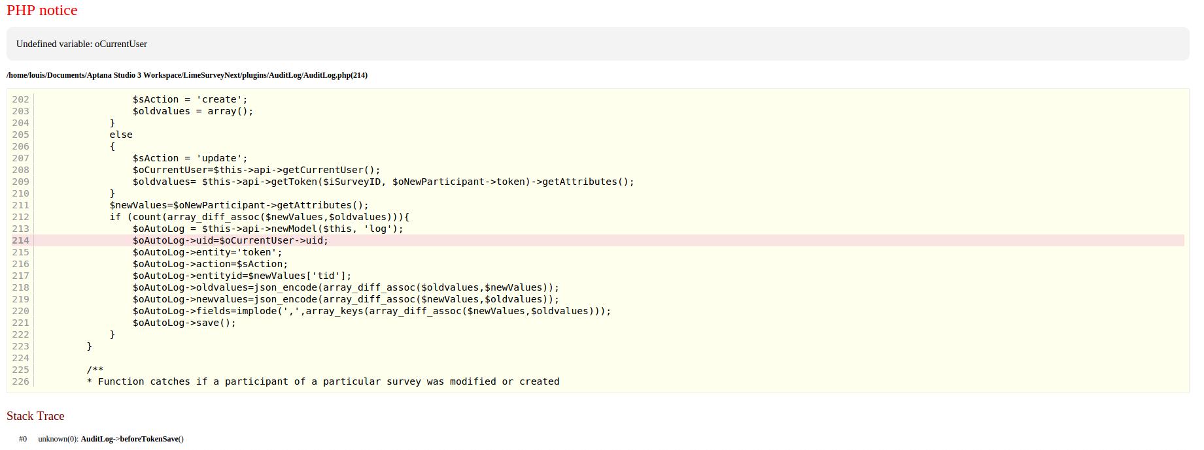The height and width of the screenshot is (450, 1204).
Task: Click the line with $sAction = 'create'
Action: tap(190, 99)
